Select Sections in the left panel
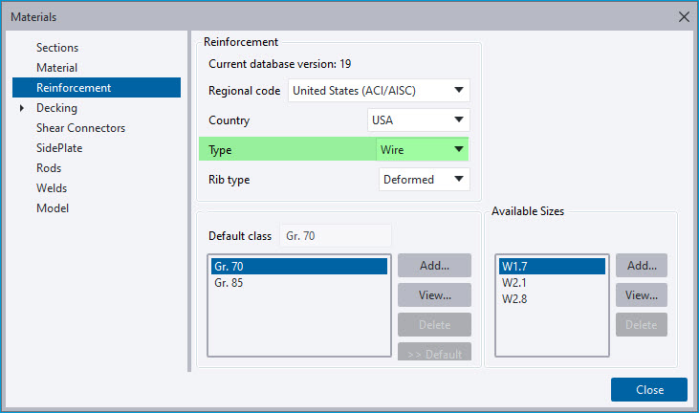The height and width of the screenshot is (413, 699). click(x=57, y=47)
